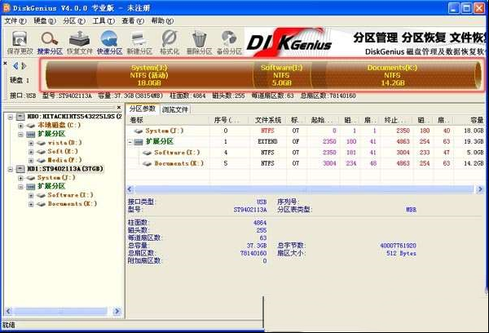This screenshot has width=489, height=333.
Task: Open the View (查看) menu
Action: click(x=133, y=21)
